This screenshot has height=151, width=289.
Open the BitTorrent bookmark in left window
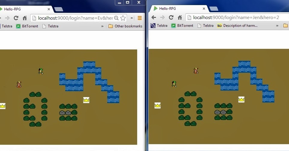coord(27,26)
